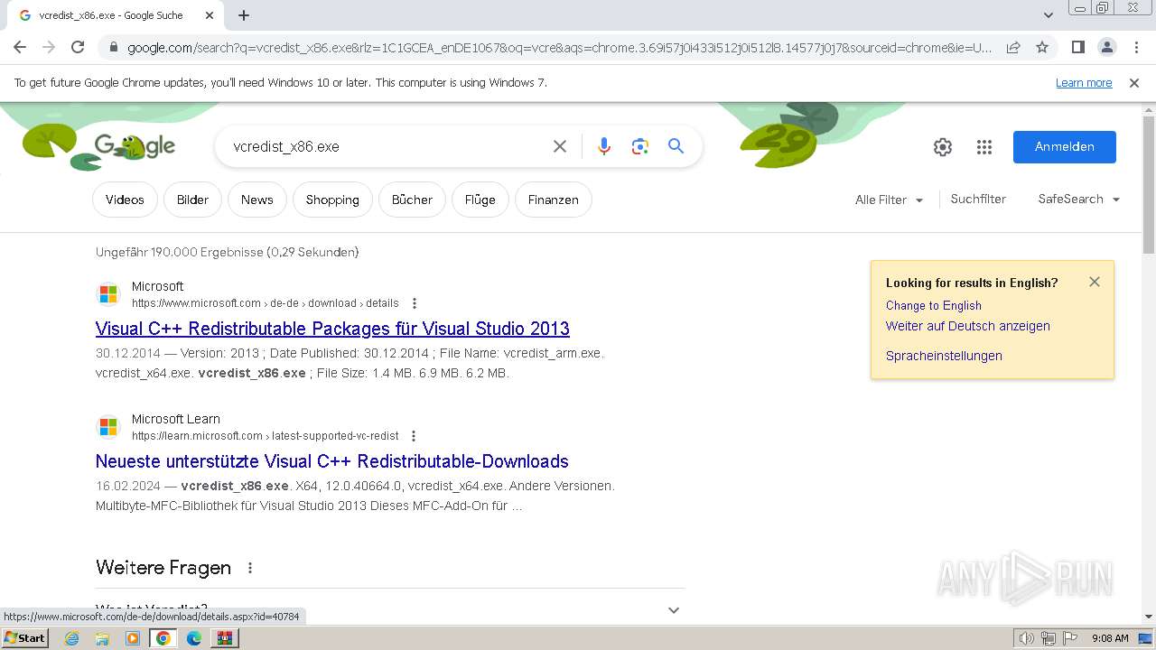
Task: Open the Google apps grid
Action: point(984,147)
